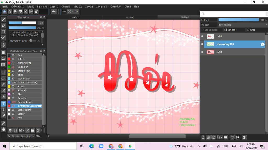
Task: Click the share export icon in toolbar
Action: [x=10, y=11]
